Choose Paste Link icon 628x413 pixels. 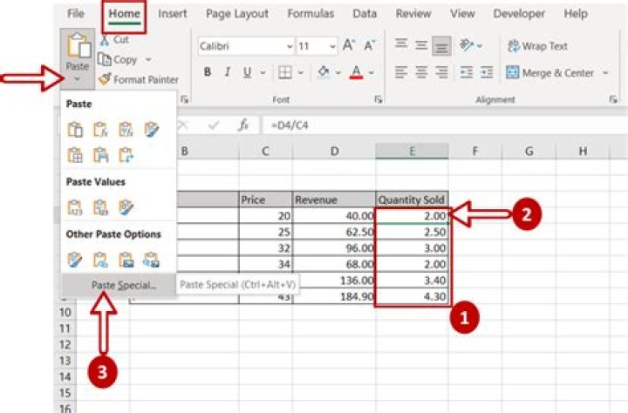tap(100, 260)
